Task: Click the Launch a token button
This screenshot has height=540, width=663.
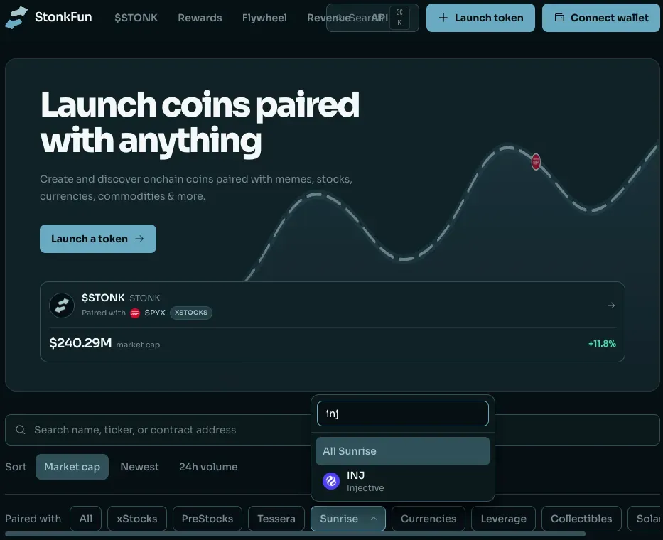Action: pos(97,239)
